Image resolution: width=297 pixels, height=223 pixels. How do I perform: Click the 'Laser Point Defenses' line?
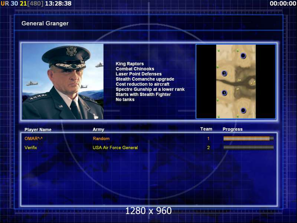click(138, 74)
